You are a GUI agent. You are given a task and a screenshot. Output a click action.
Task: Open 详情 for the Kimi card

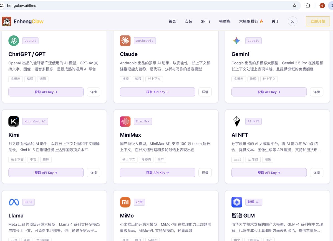tap(94, 173)
